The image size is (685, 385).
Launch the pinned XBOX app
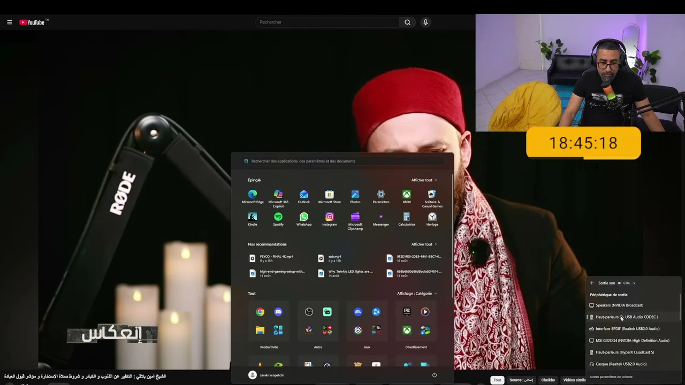[x=407, y=197]
